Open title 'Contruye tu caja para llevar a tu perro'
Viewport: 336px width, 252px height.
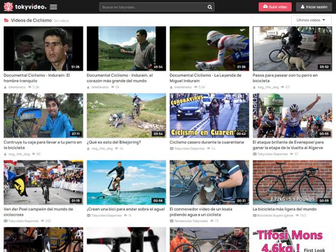[43, 145]
